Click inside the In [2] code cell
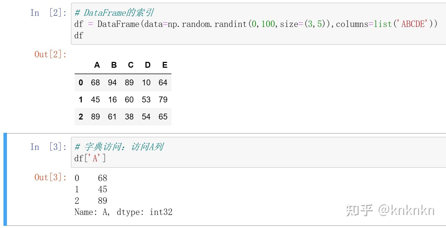The image size is (446, 228). click(x=259, y=24)
